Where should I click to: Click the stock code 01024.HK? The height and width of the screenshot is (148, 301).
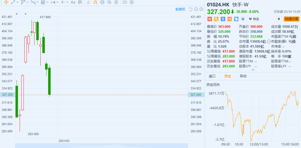pos(218,5)
